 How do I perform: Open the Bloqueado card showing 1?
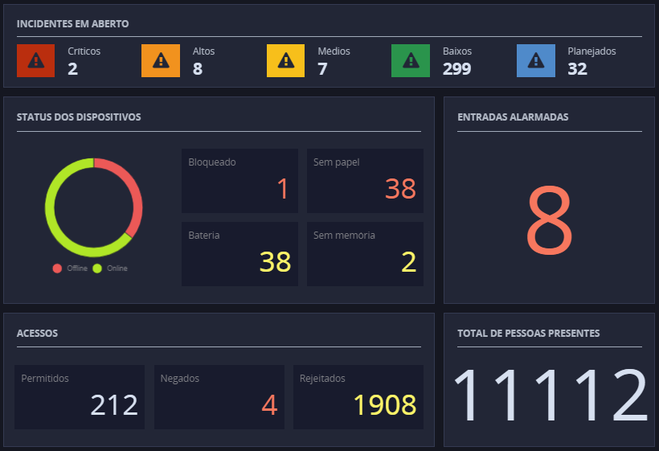pyautogui.click(x=239, y=181)
